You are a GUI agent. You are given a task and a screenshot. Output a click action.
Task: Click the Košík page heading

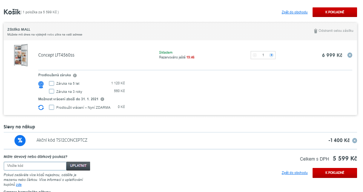pyautogui.click(x=12, y=12)
